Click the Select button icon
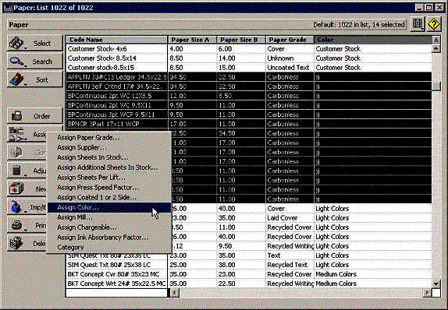 coord(16,43)
